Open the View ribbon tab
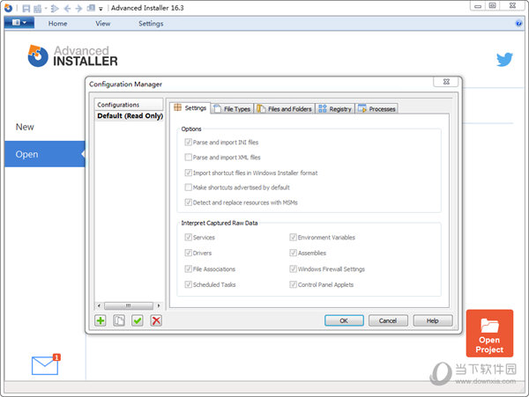The image size is (529, 397). tap(102, 24)
